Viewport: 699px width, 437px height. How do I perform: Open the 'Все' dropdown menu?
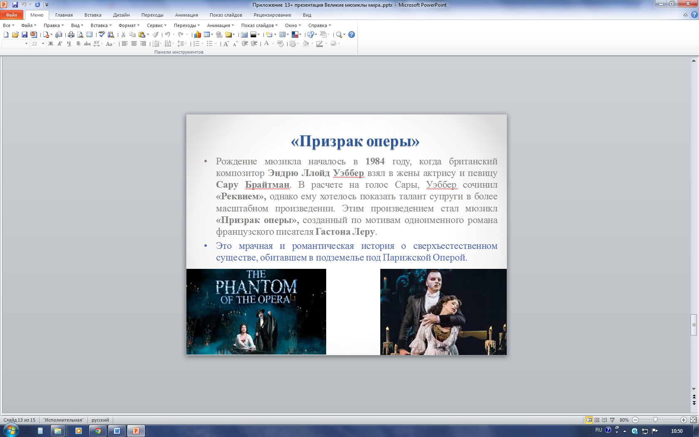(8, 25)
